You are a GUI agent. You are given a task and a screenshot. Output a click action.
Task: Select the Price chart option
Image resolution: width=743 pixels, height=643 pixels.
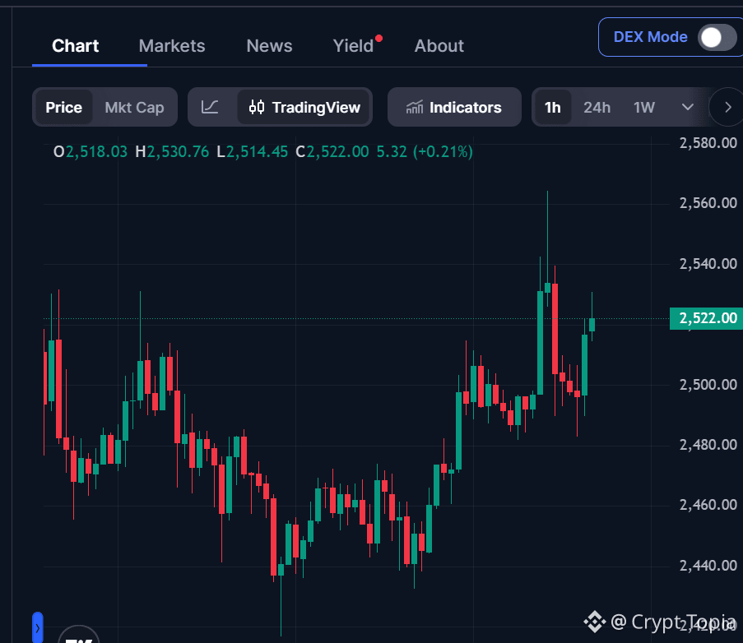pos(64,108)
